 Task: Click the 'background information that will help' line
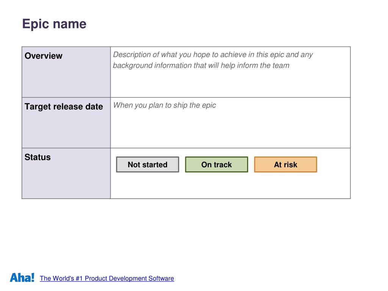point(201,65)
